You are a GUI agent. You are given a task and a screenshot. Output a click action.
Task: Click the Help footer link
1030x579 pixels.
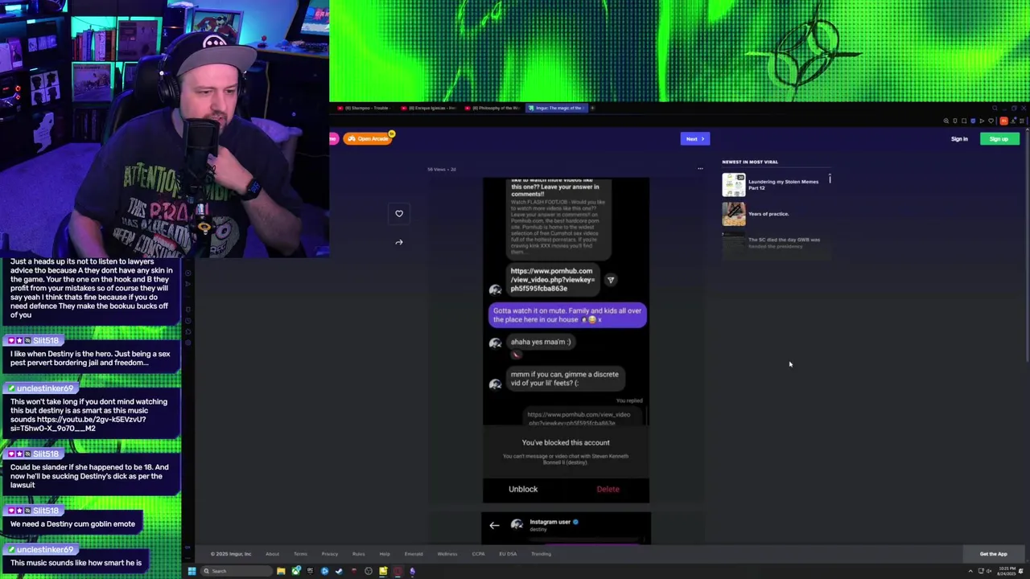coord(385,554)
